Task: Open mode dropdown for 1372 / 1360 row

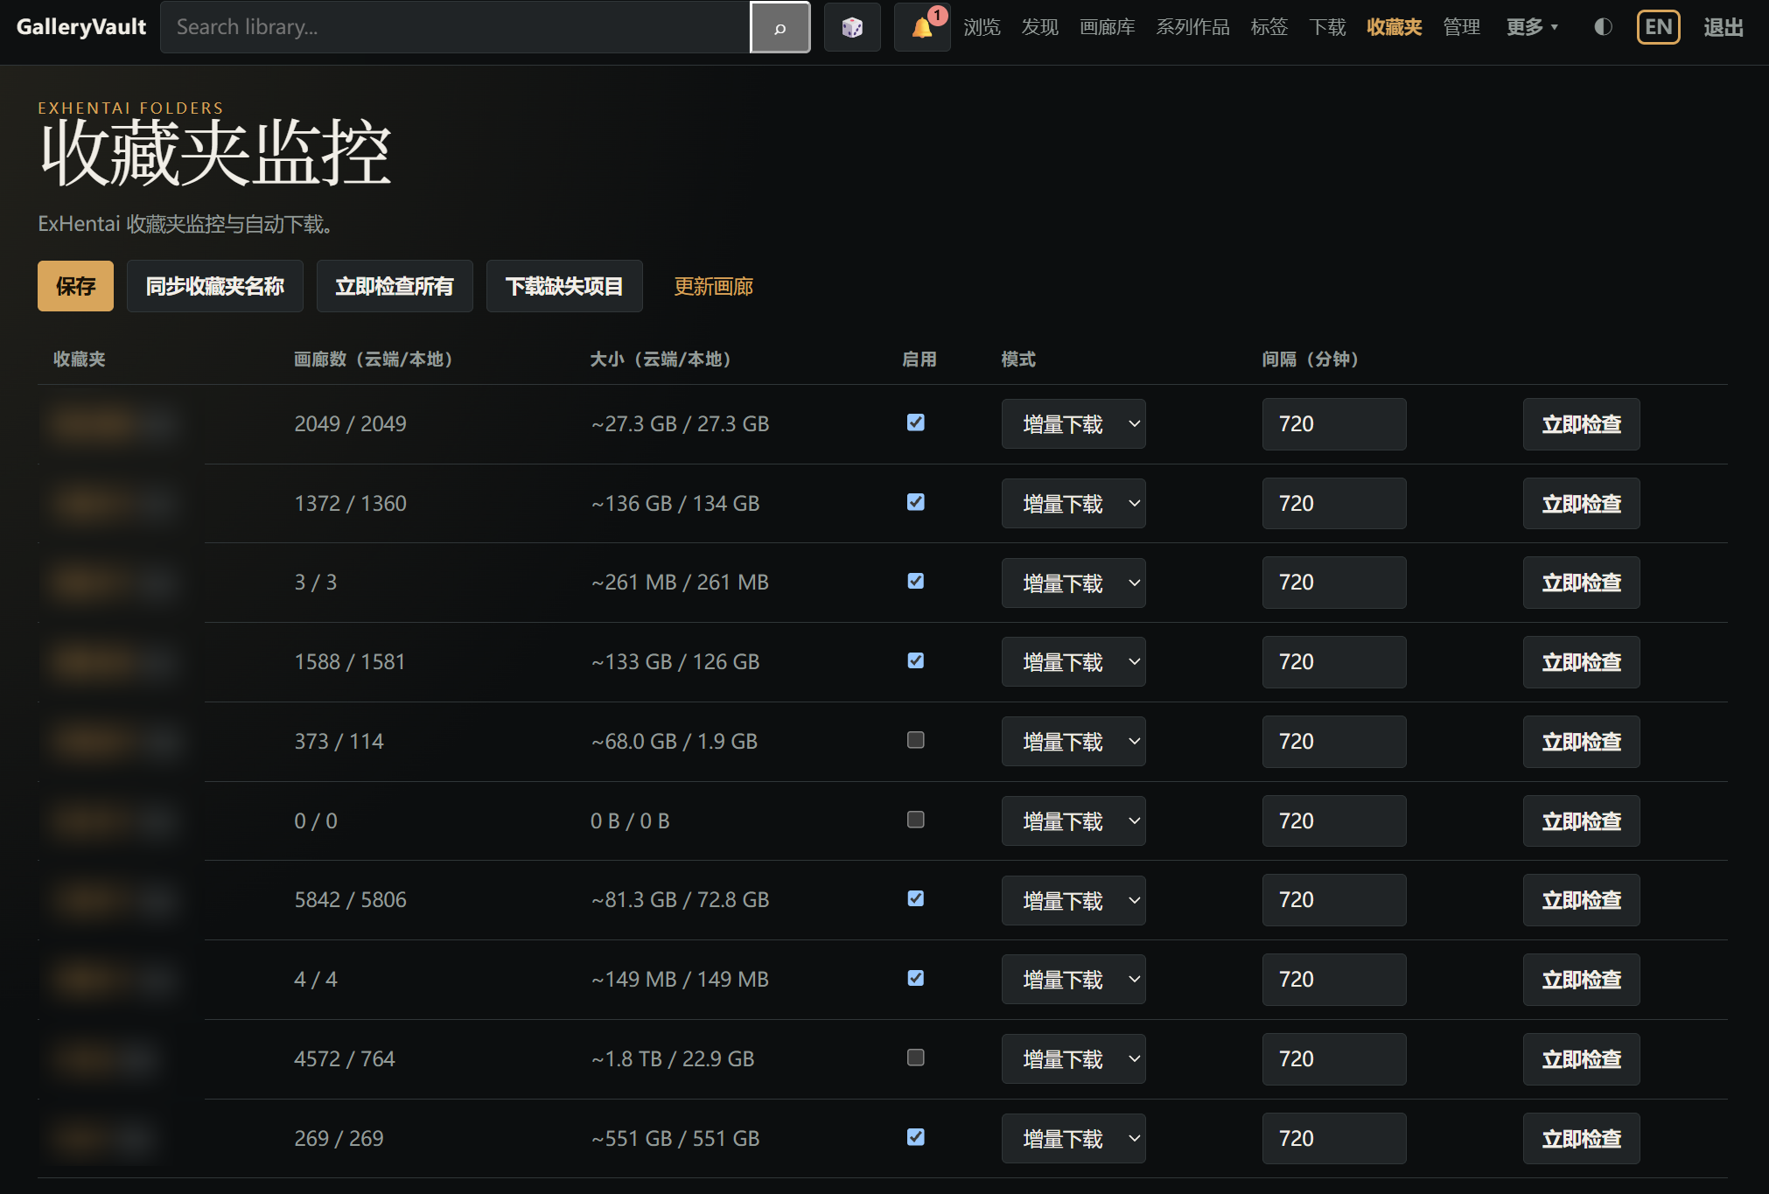Action: [1073, 504]
